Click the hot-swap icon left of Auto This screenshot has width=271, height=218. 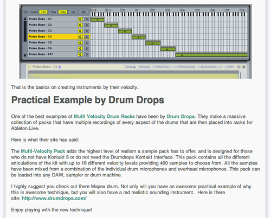point(25,12)
